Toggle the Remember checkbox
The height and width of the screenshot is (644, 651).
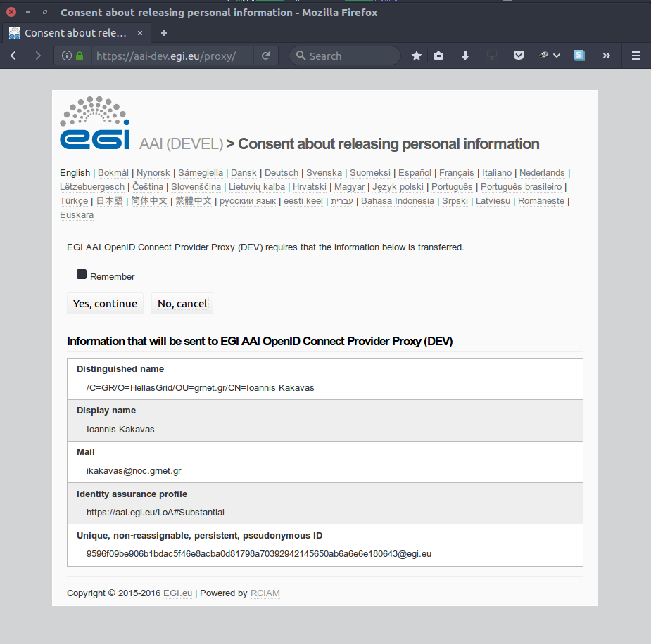coord(82,275)
